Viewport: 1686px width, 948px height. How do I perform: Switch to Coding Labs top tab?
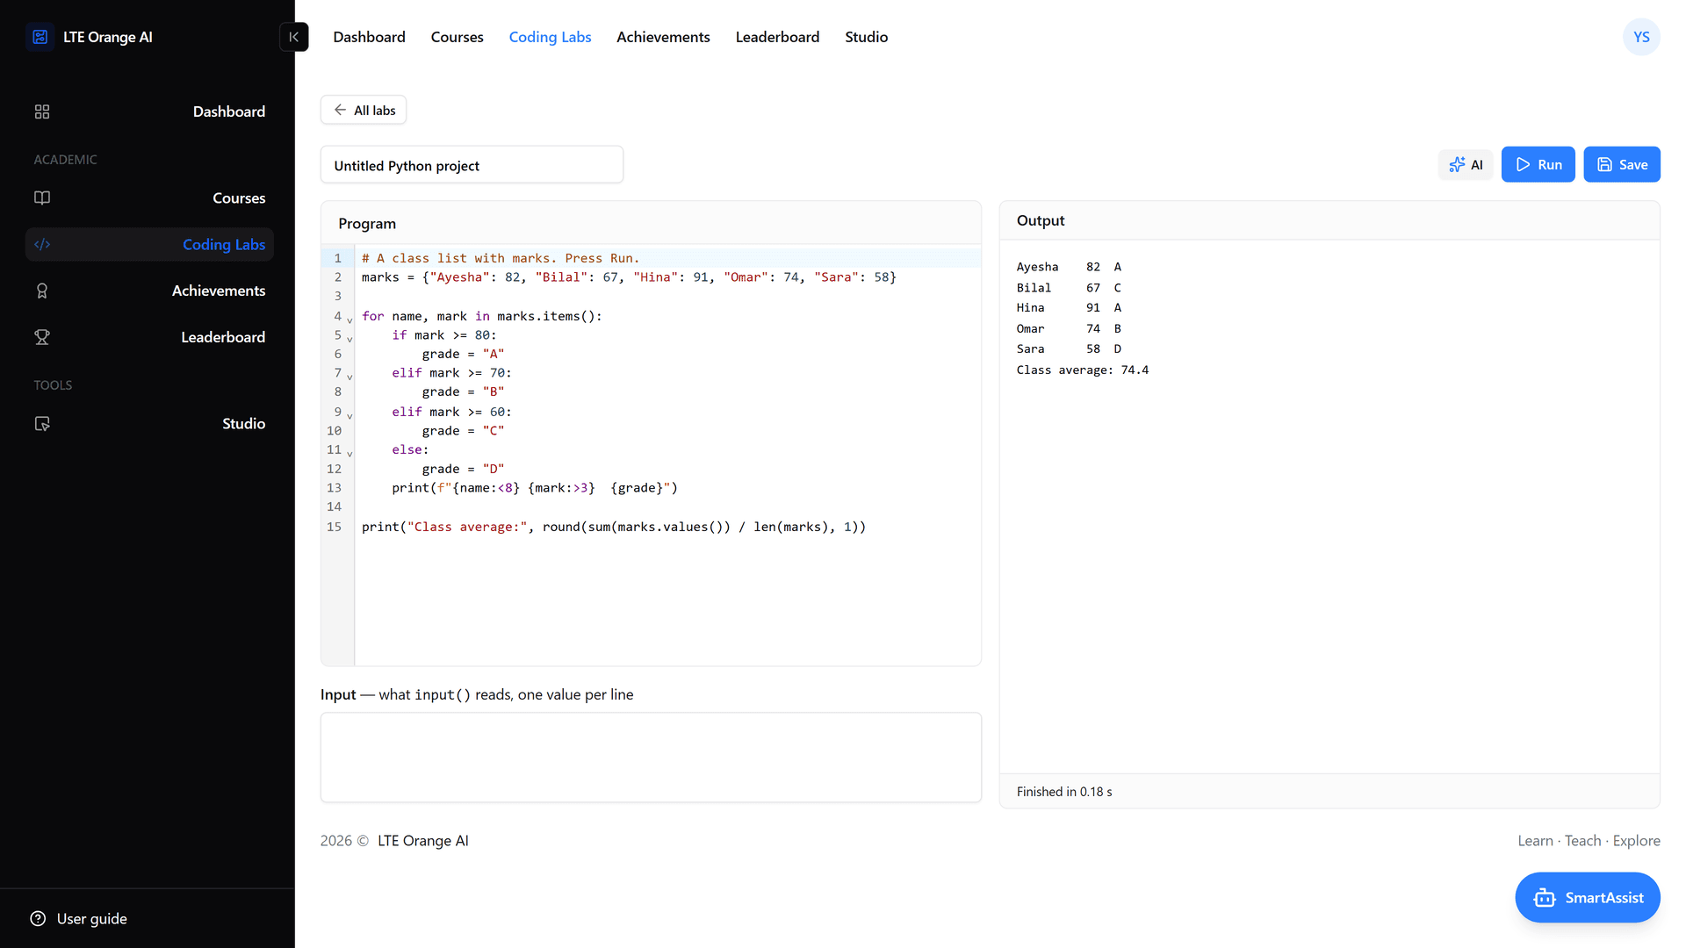tap(550, 37)
